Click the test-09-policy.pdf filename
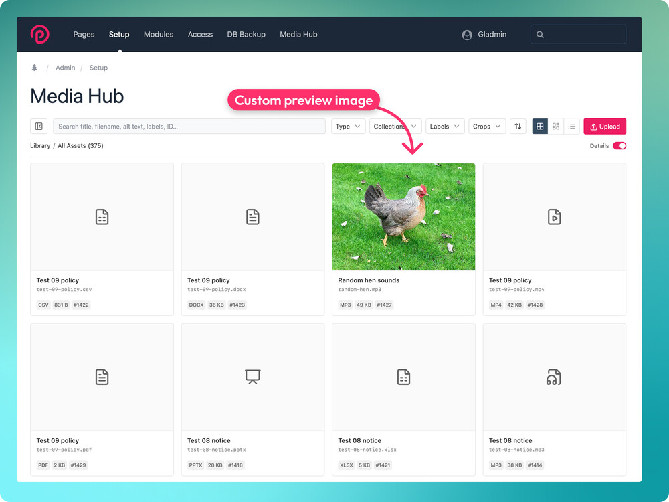This screenshot has height=502, width=669. 64,450
